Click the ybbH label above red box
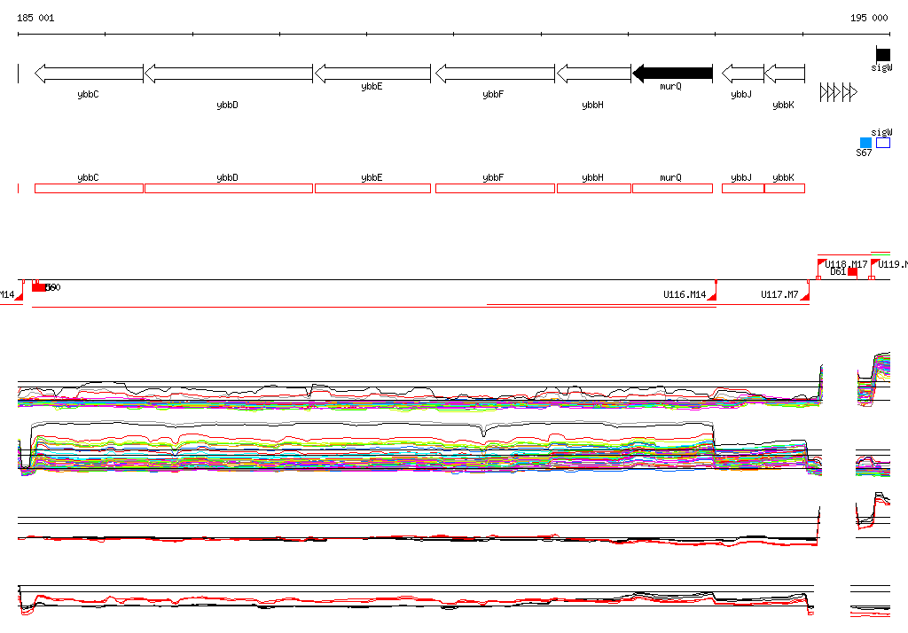The image size is (908, 633). 593,178
